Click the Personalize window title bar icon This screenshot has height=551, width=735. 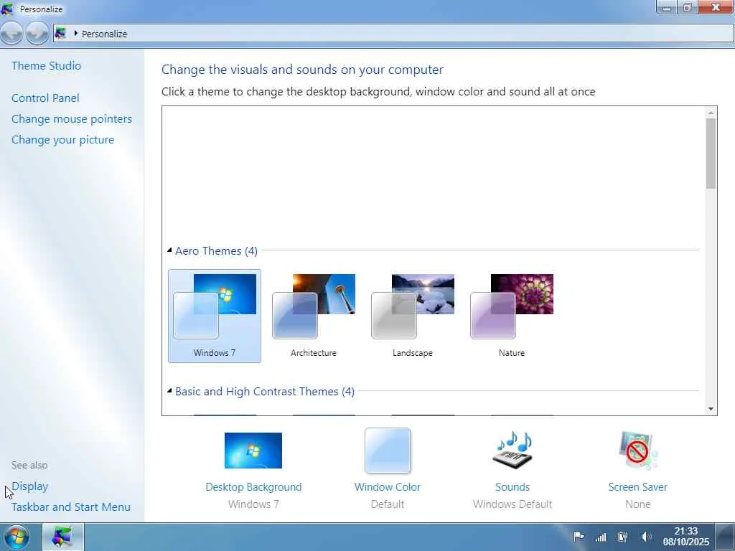coord(7,9)
